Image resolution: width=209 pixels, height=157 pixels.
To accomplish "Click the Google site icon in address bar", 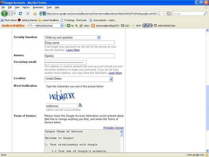I will click(x=42, y=14).
